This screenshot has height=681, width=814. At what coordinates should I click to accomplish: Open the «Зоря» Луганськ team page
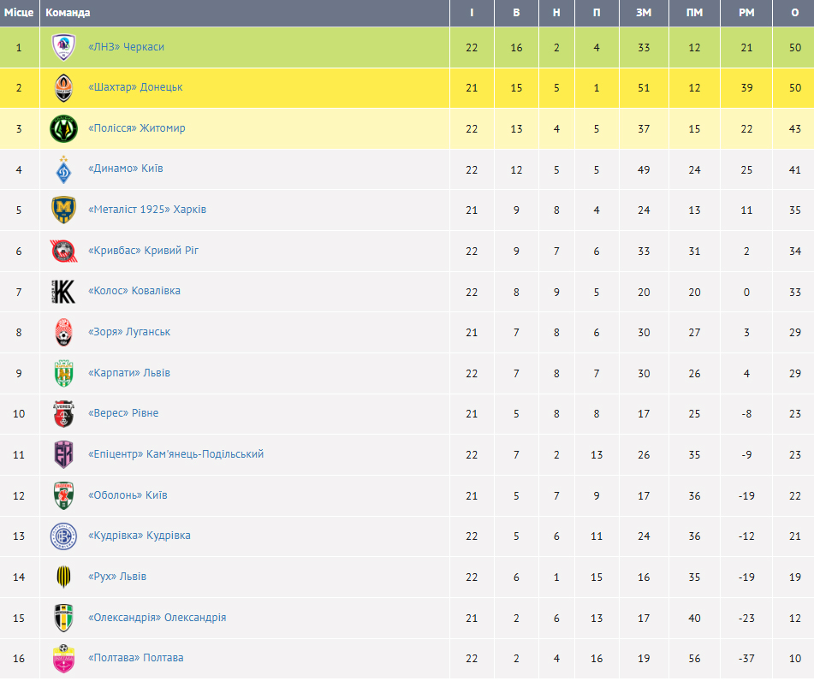129,332
